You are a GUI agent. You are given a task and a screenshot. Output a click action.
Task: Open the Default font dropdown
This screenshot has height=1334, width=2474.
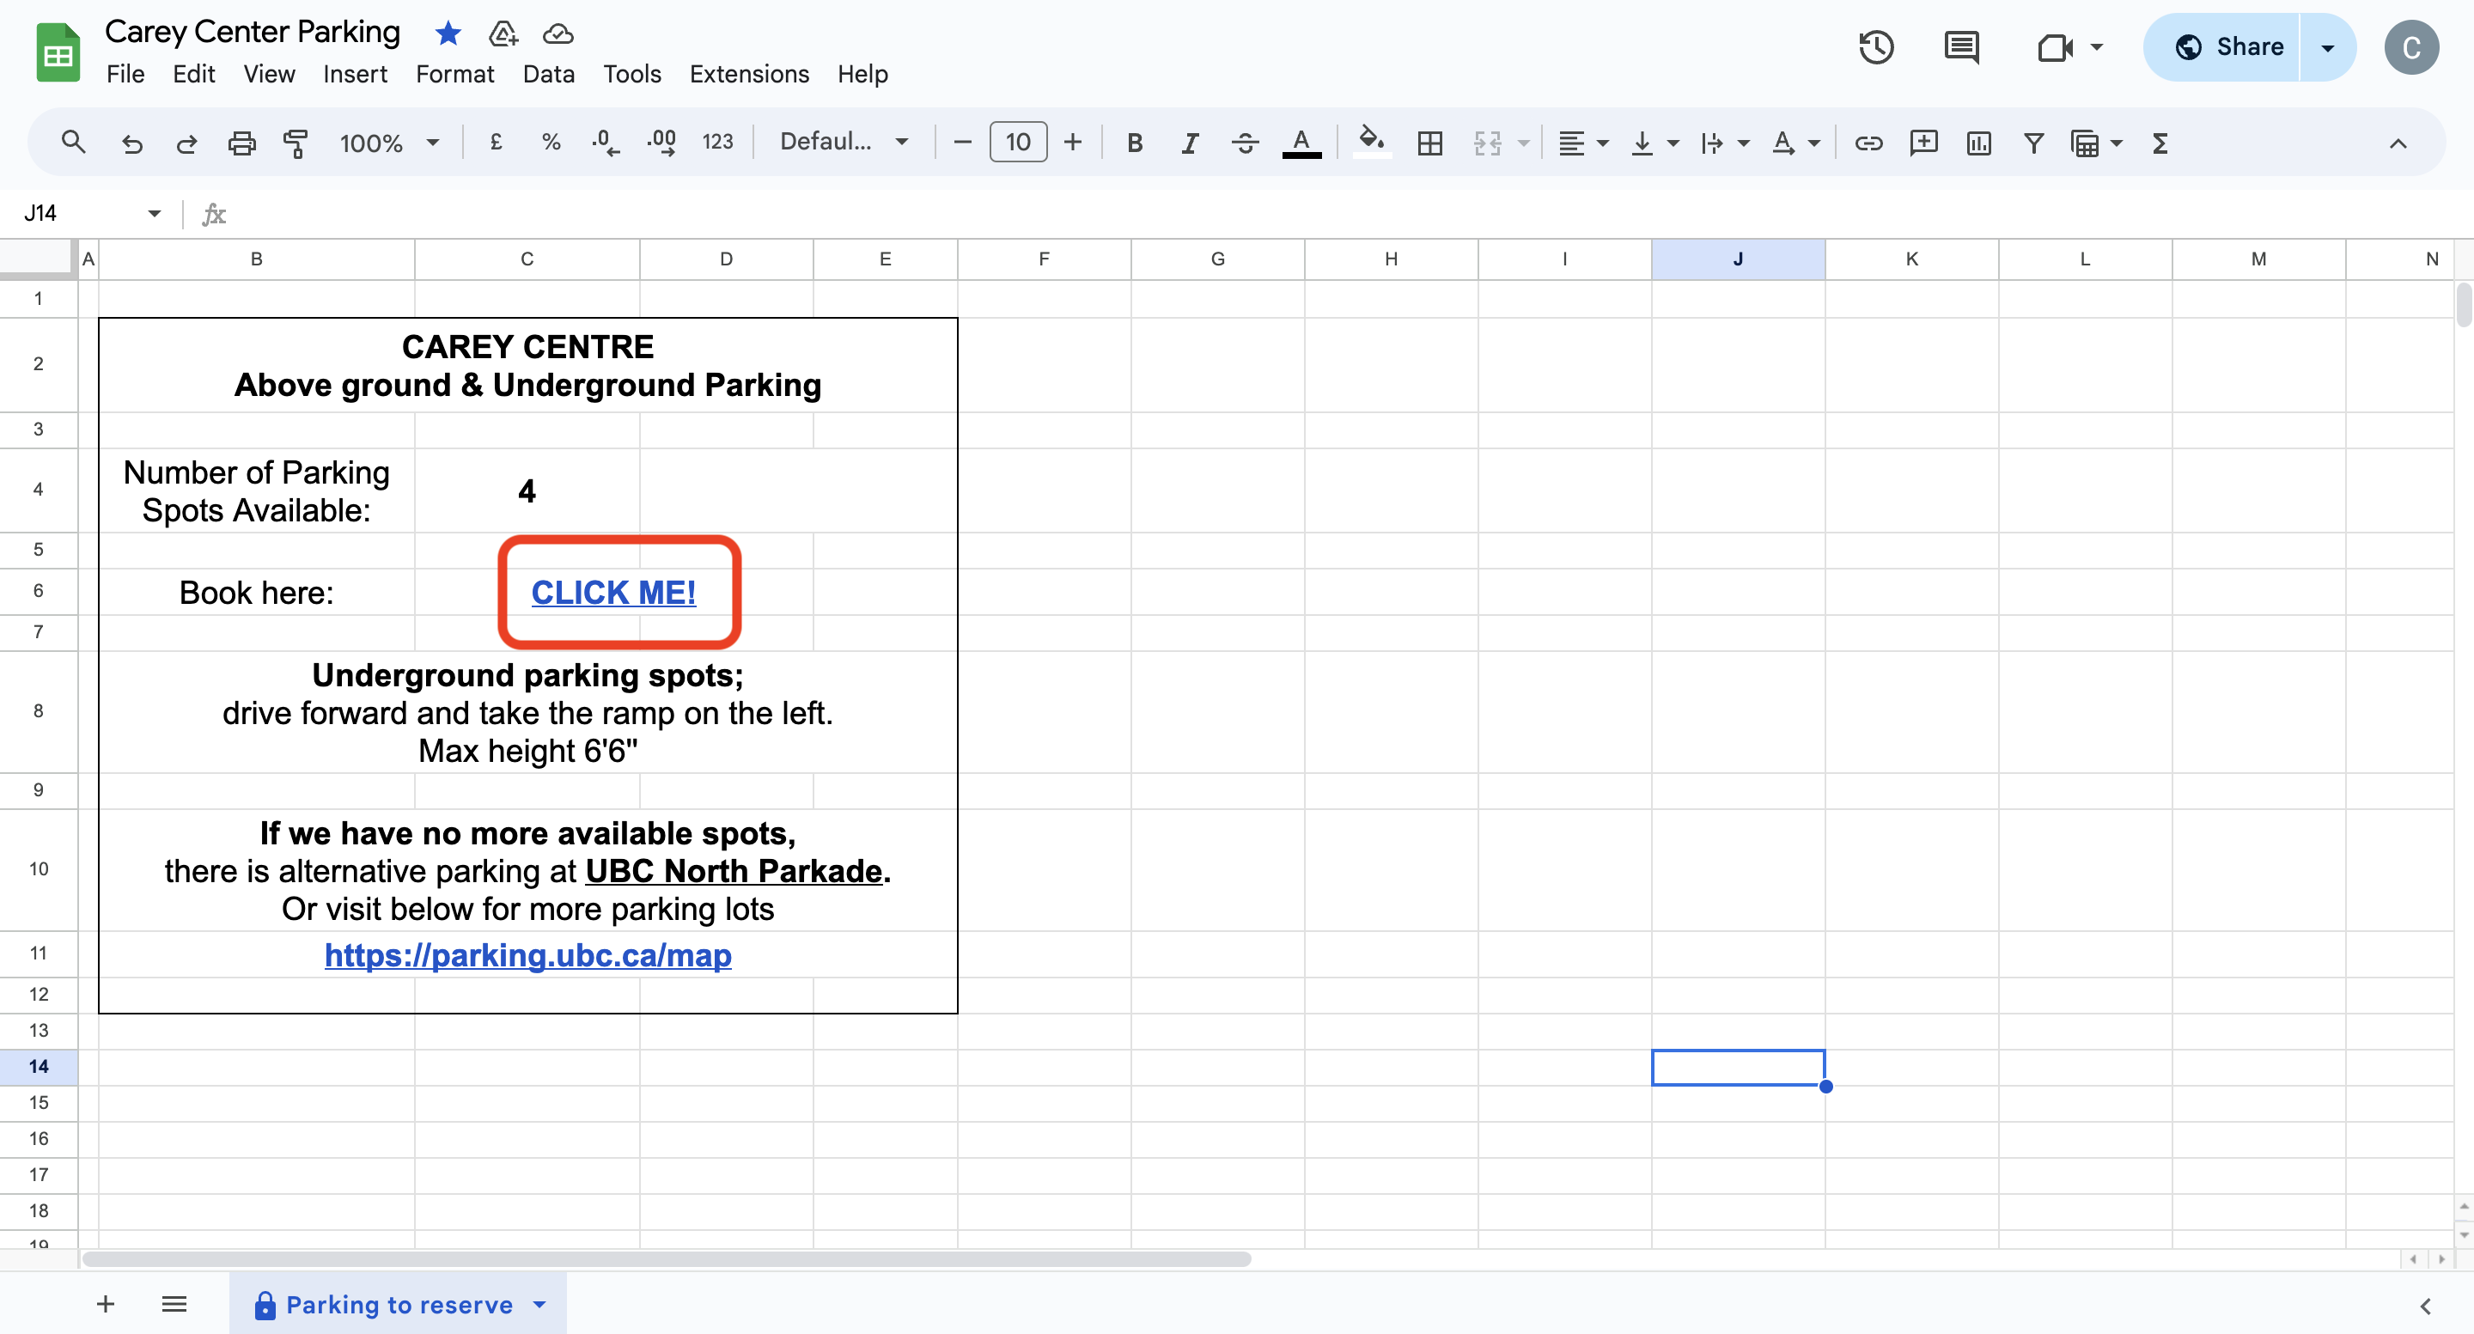(x=844, y=142)
